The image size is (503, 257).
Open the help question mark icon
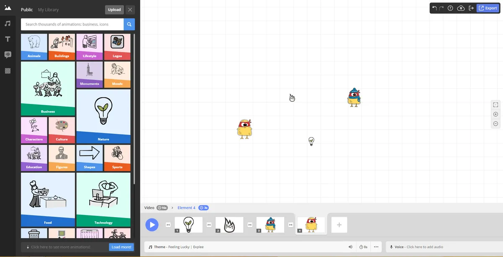point(450,8)
